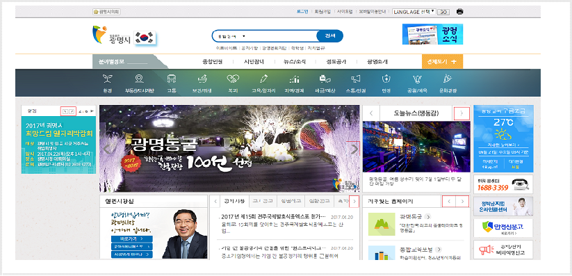572x276 pixels.
Task: Select the 공지사항 tab
Action: (234, 201)
